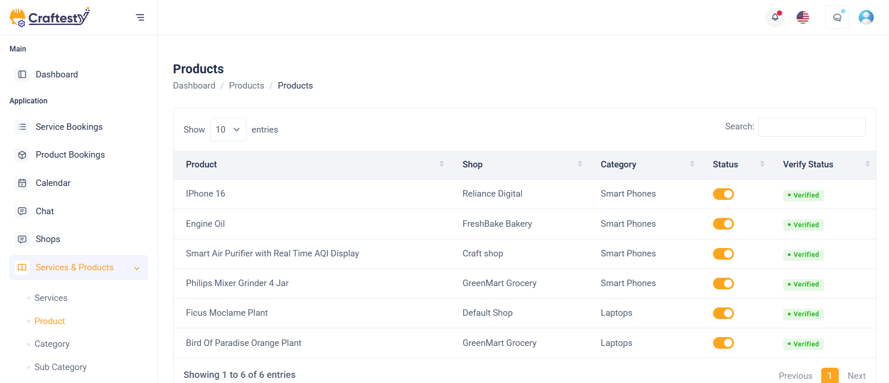Click the Dashboard sidebar icon
The height and width of the screenshot is (383, 889).
click(22, 75)
